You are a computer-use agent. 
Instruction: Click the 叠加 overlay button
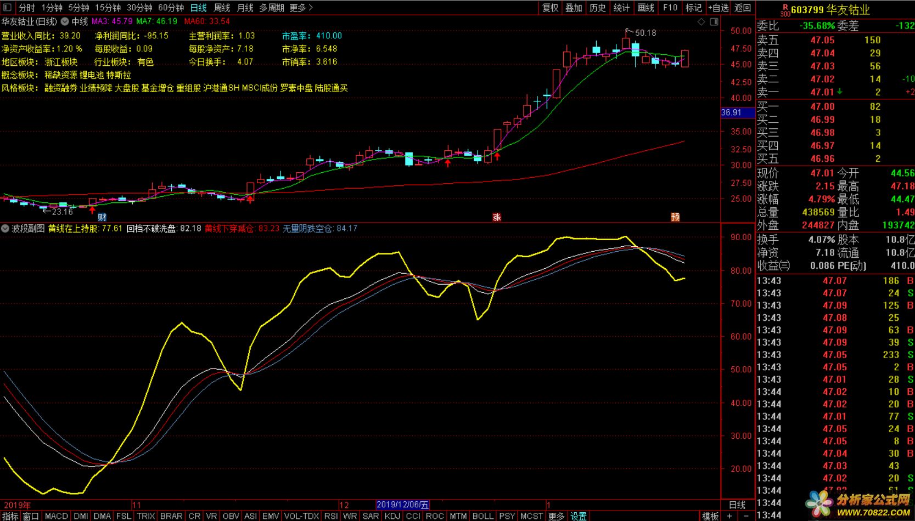tap(574, 8)
